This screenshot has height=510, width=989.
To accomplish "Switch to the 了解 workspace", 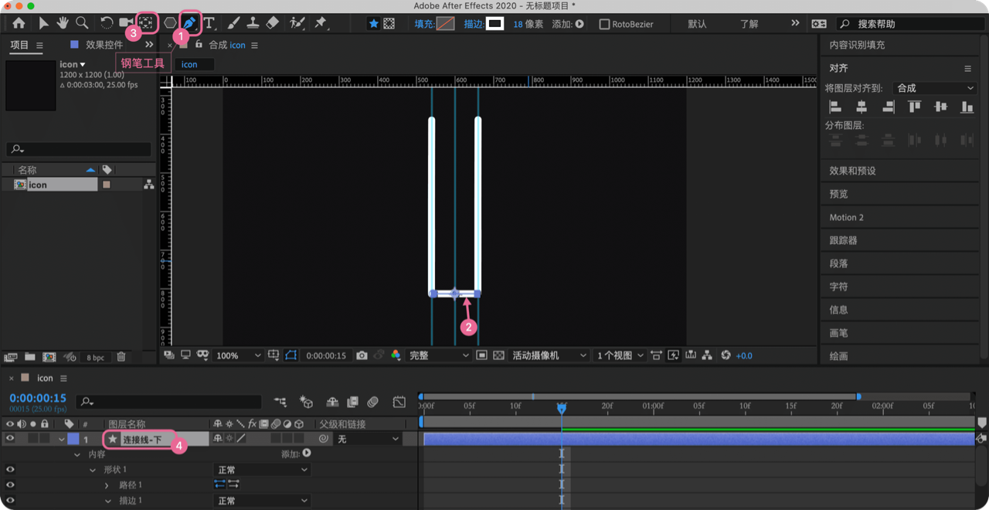I will 749,24.
